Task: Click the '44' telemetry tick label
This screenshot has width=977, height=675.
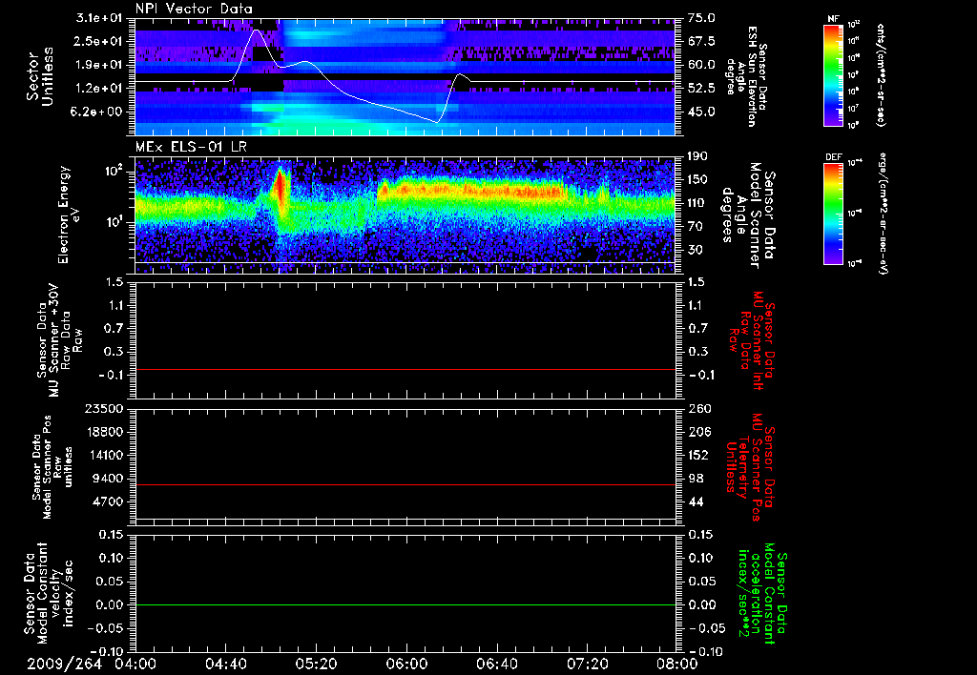Action: click(696, 501)
